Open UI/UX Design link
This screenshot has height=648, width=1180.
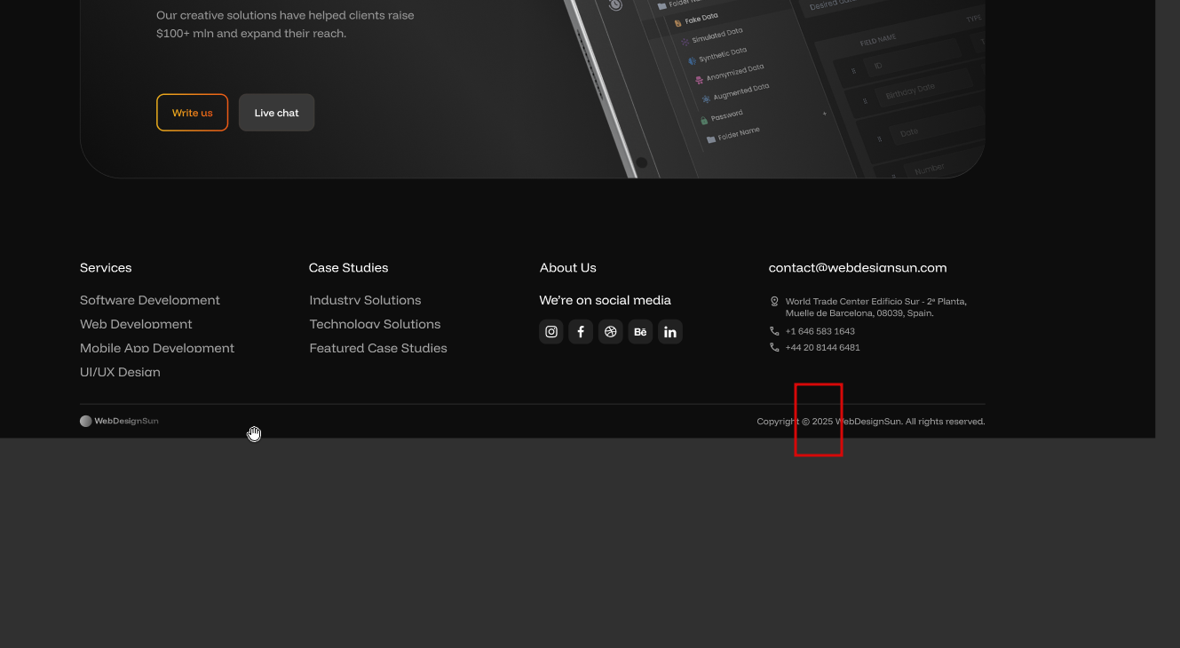120,372
